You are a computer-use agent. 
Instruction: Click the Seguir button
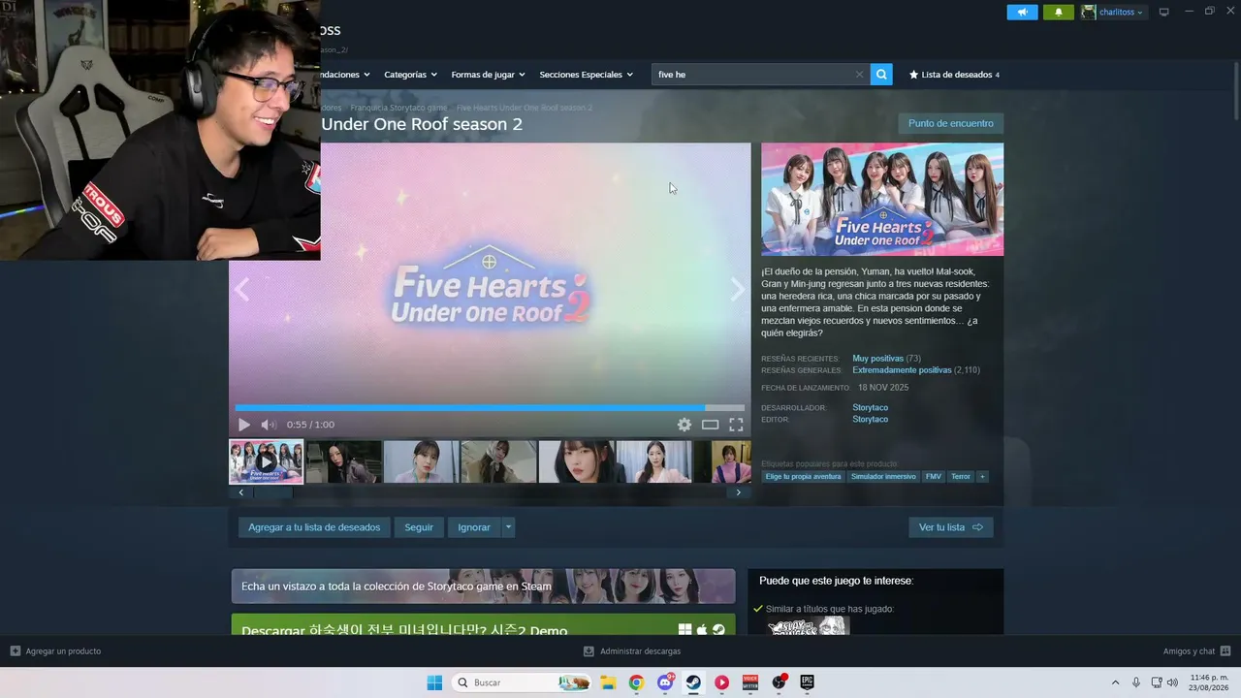coord(419,527)
